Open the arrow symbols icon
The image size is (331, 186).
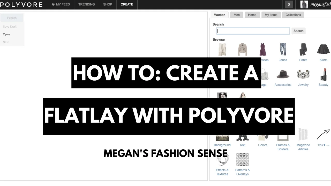tap(324, 134)
